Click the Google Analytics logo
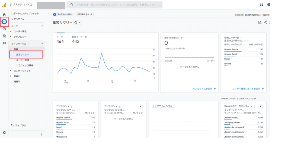 coord(4,5)
